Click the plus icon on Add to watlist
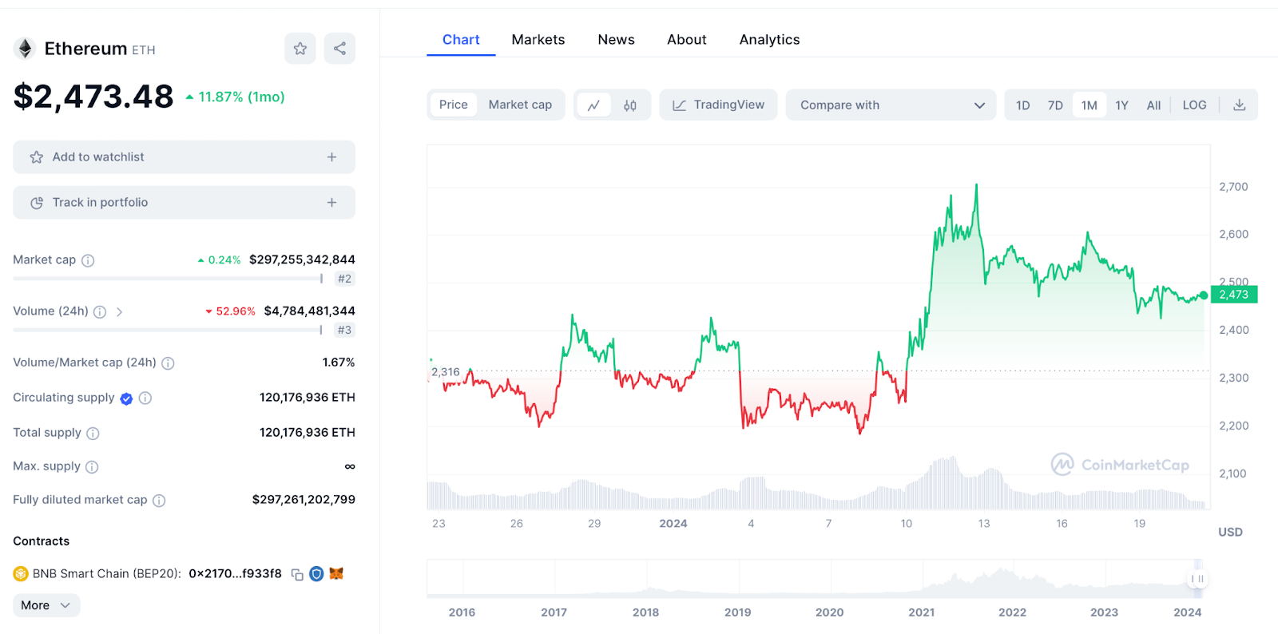 click(x=331, y=157)
